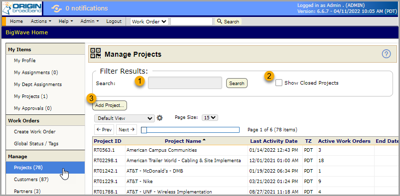Image resolution: width=400 pixels, height=196 pixels.
Task: Open project RT01229.1
Action: click(106, 182)
